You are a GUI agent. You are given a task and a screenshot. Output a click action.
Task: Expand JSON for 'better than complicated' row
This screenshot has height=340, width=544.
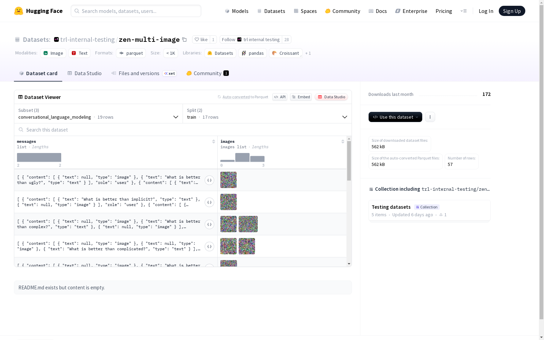click(209, 247)
